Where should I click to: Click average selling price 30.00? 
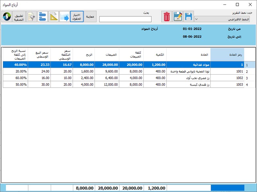click(x=39, y=84)
